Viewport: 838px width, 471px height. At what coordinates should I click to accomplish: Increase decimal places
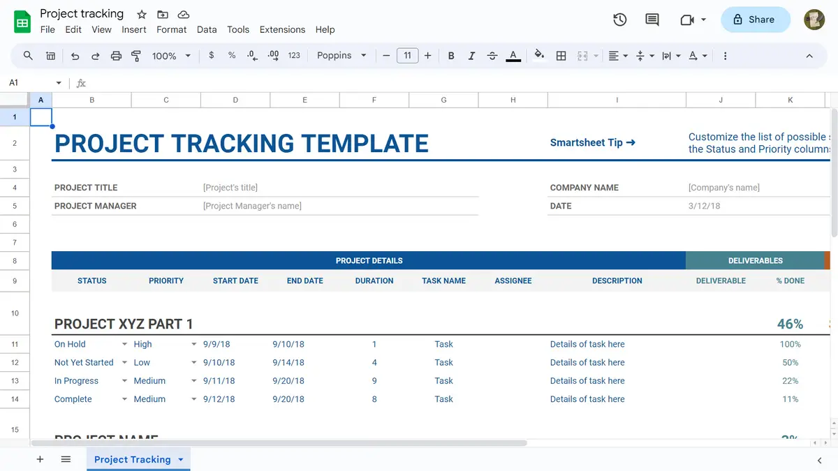click(x=273, y=56)
